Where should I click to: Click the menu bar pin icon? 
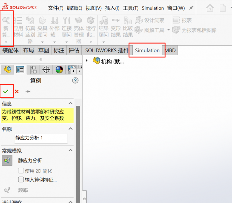(x=191, y=8)
